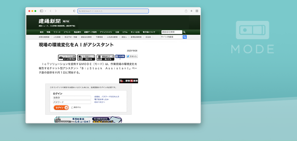Click the 建設会社検索 magnifier icon
This screenshot has height=141, width=297.
pos(184,32)
